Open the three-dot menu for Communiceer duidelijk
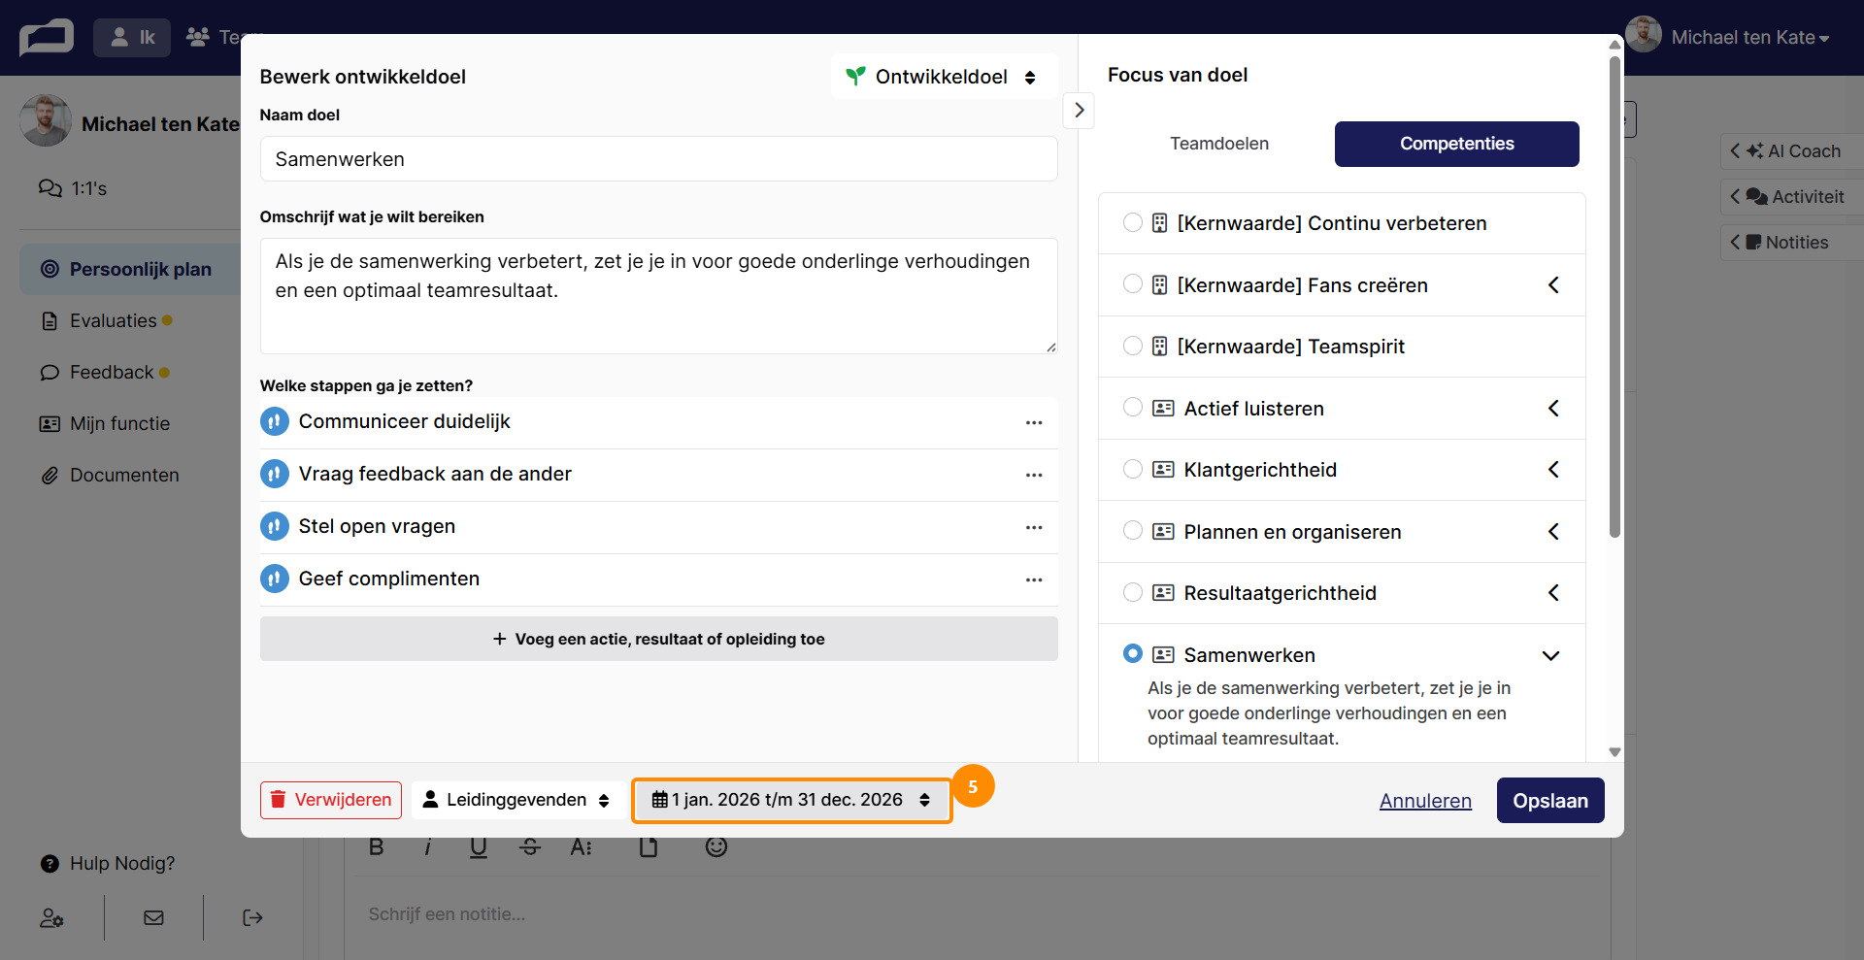This screenshot has width=1864, height=960. click(x=1034, y=422)
